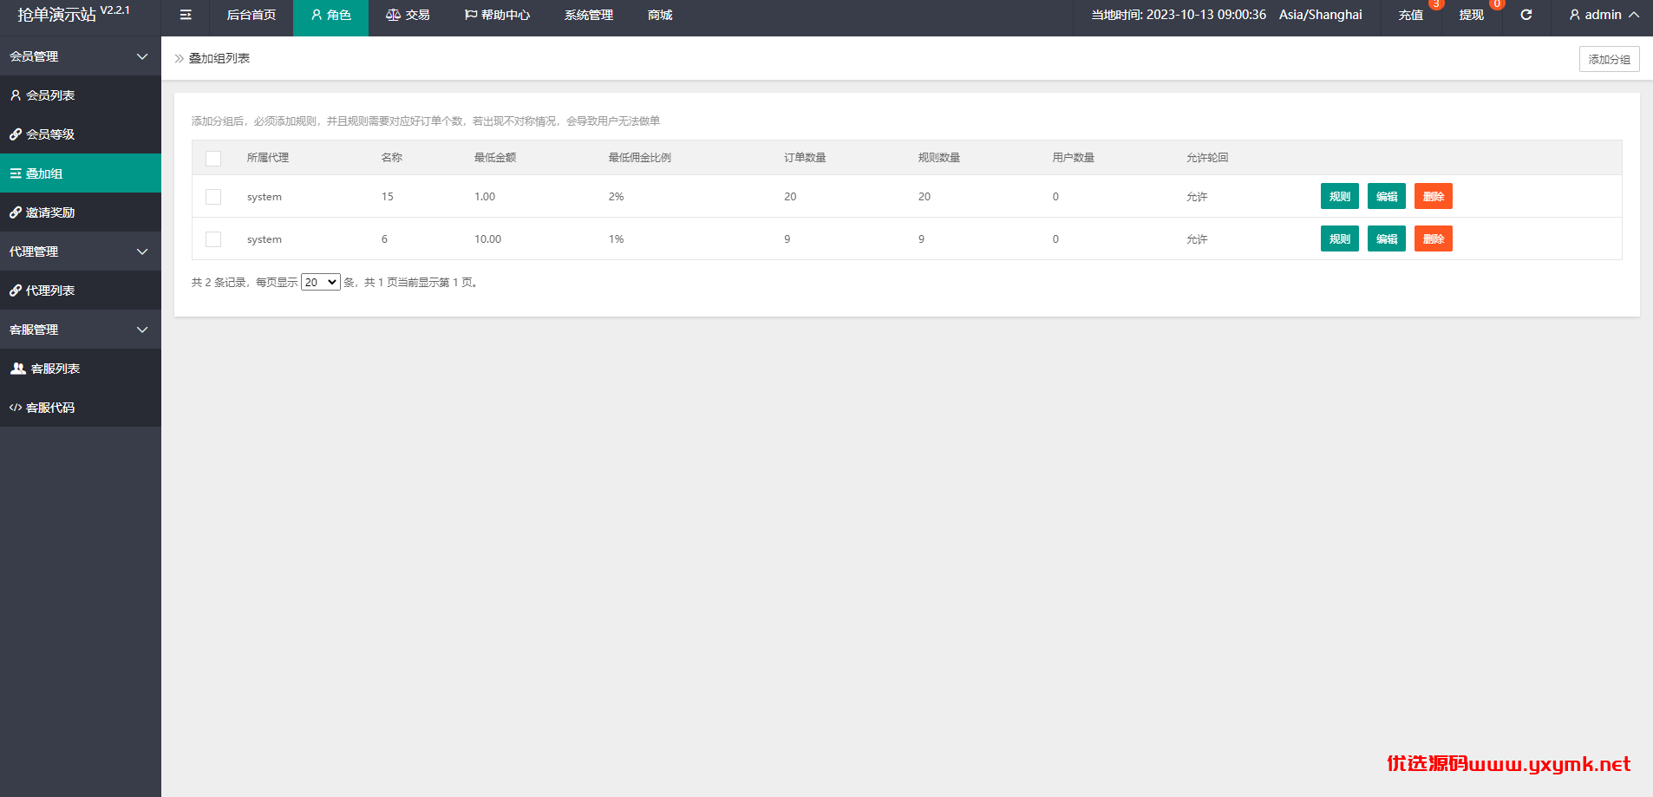Click the refresh icon in top bar
The width and height of the screenshot is (1653, 797).
(x=1526, y=15)
